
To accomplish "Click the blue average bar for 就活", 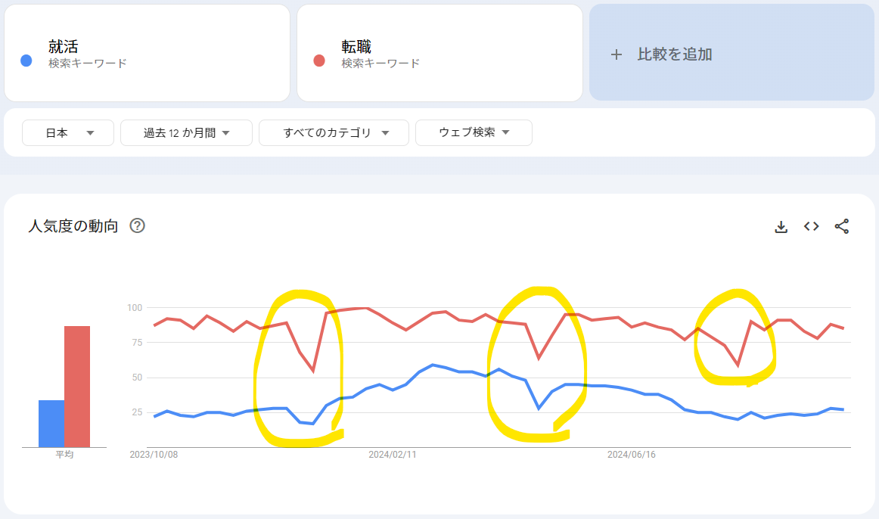I will point(51,424).
